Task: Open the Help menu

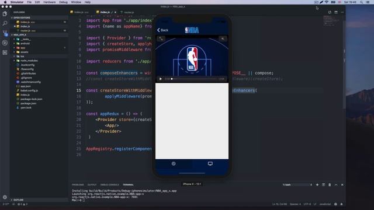Action: click(x=88, y=2)
